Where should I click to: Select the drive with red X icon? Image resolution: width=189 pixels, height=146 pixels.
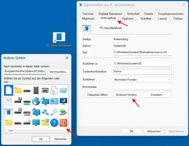click(27, 113)
